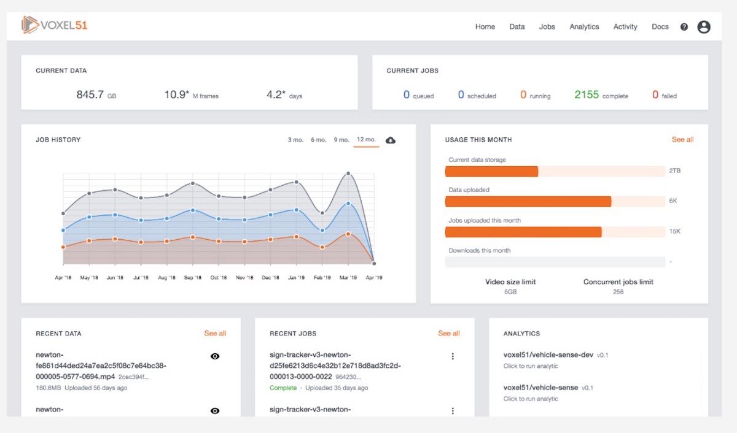Show the second newton data item with eye icon
Image resolution: width=737 pixels, height=433 pixels.
click(x=215, y=410)
